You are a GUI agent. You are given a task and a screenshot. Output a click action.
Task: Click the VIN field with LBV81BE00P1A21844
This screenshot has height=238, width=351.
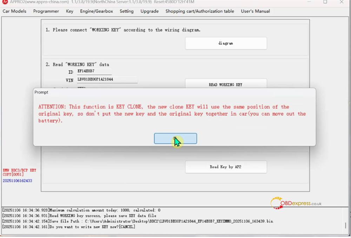(x=107, y=80)
